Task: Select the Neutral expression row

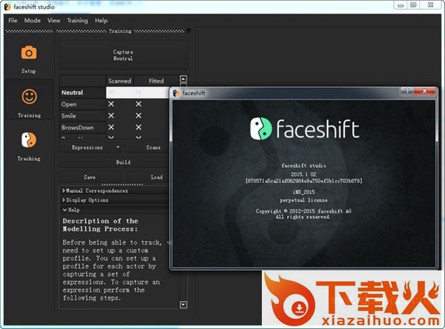Action: [82, 92]
